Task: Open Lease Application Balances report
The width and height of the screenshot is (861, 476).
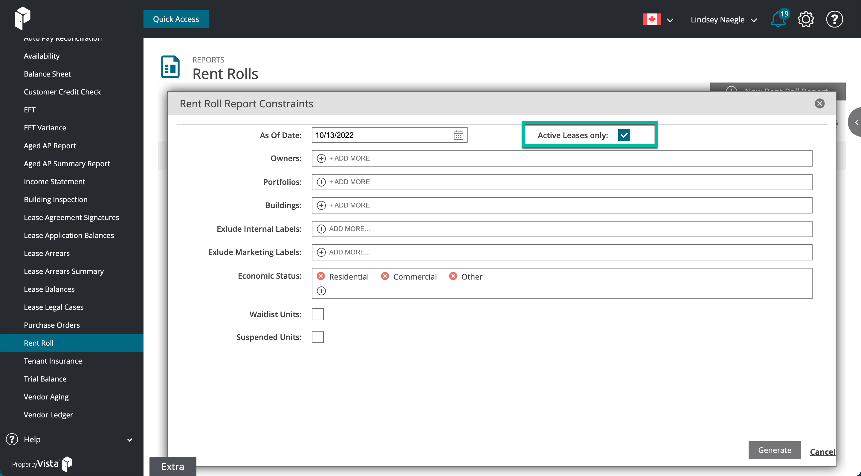Action: (69, 235)
